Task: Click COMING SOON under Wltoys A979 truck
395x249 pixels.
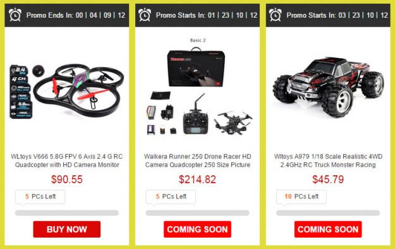Action: click(328, 229)
